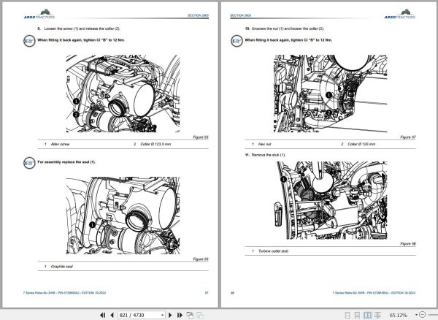Select single page layout

coord(347,315)
